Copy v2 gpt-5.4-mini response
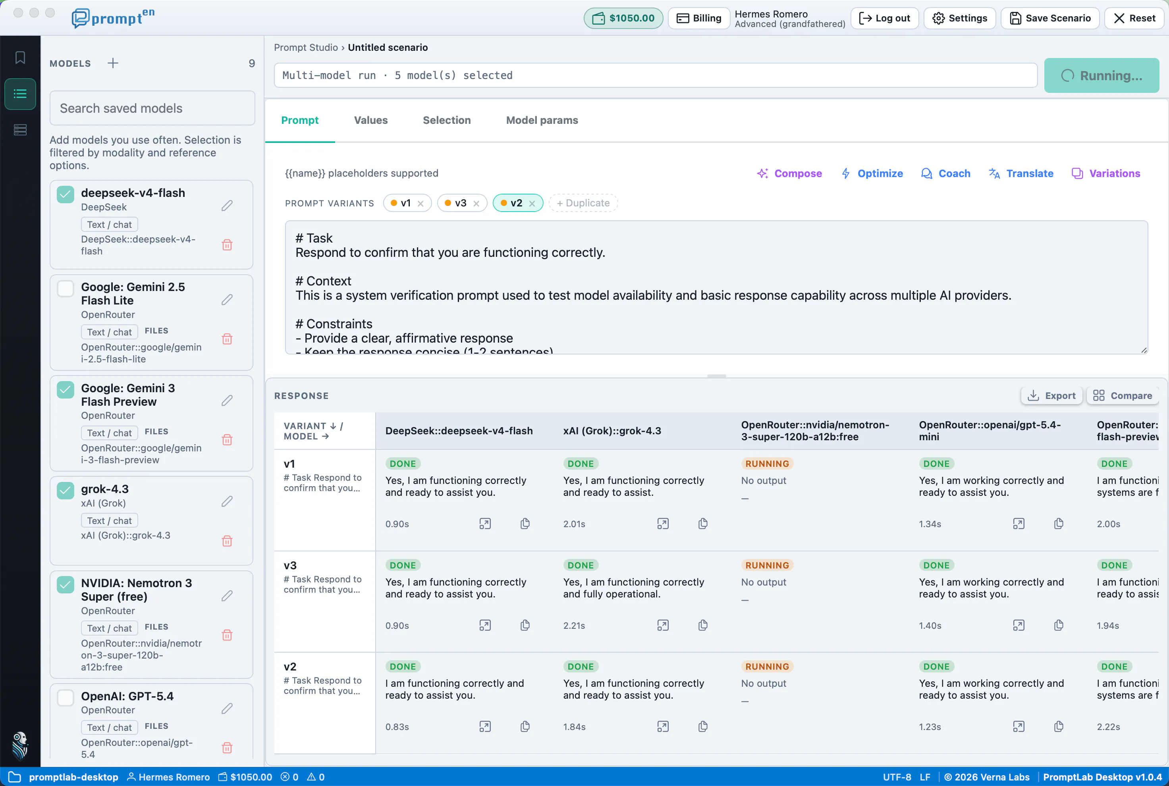 pyautogui.click(x=1059, y=726)
